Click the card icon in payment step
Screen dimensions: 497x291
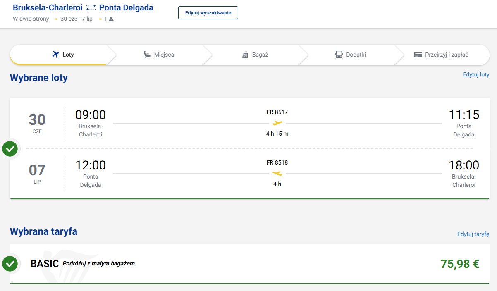(x=418, y=55)
